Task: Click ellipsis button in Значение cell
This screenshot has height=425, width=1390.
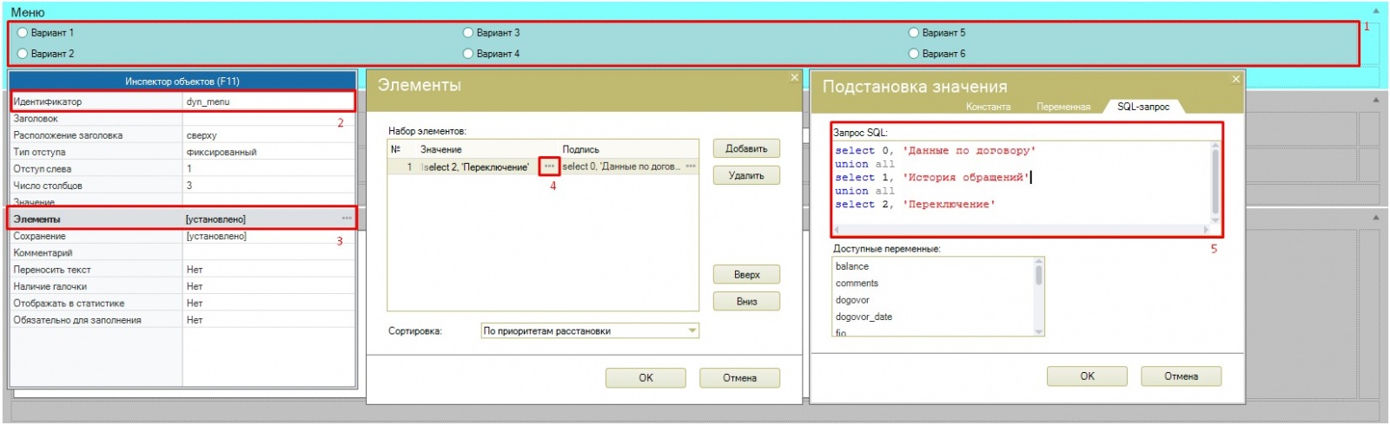Action: (x=549, y=167)
